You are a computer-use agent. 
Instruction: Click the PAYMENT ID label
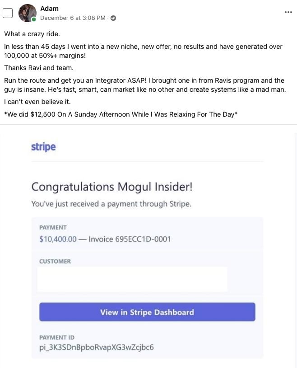pos(57,338)
